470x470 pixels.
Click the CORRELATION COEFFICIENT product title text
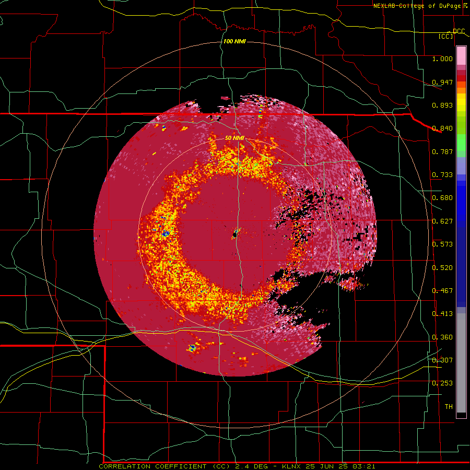pos(152,466)
